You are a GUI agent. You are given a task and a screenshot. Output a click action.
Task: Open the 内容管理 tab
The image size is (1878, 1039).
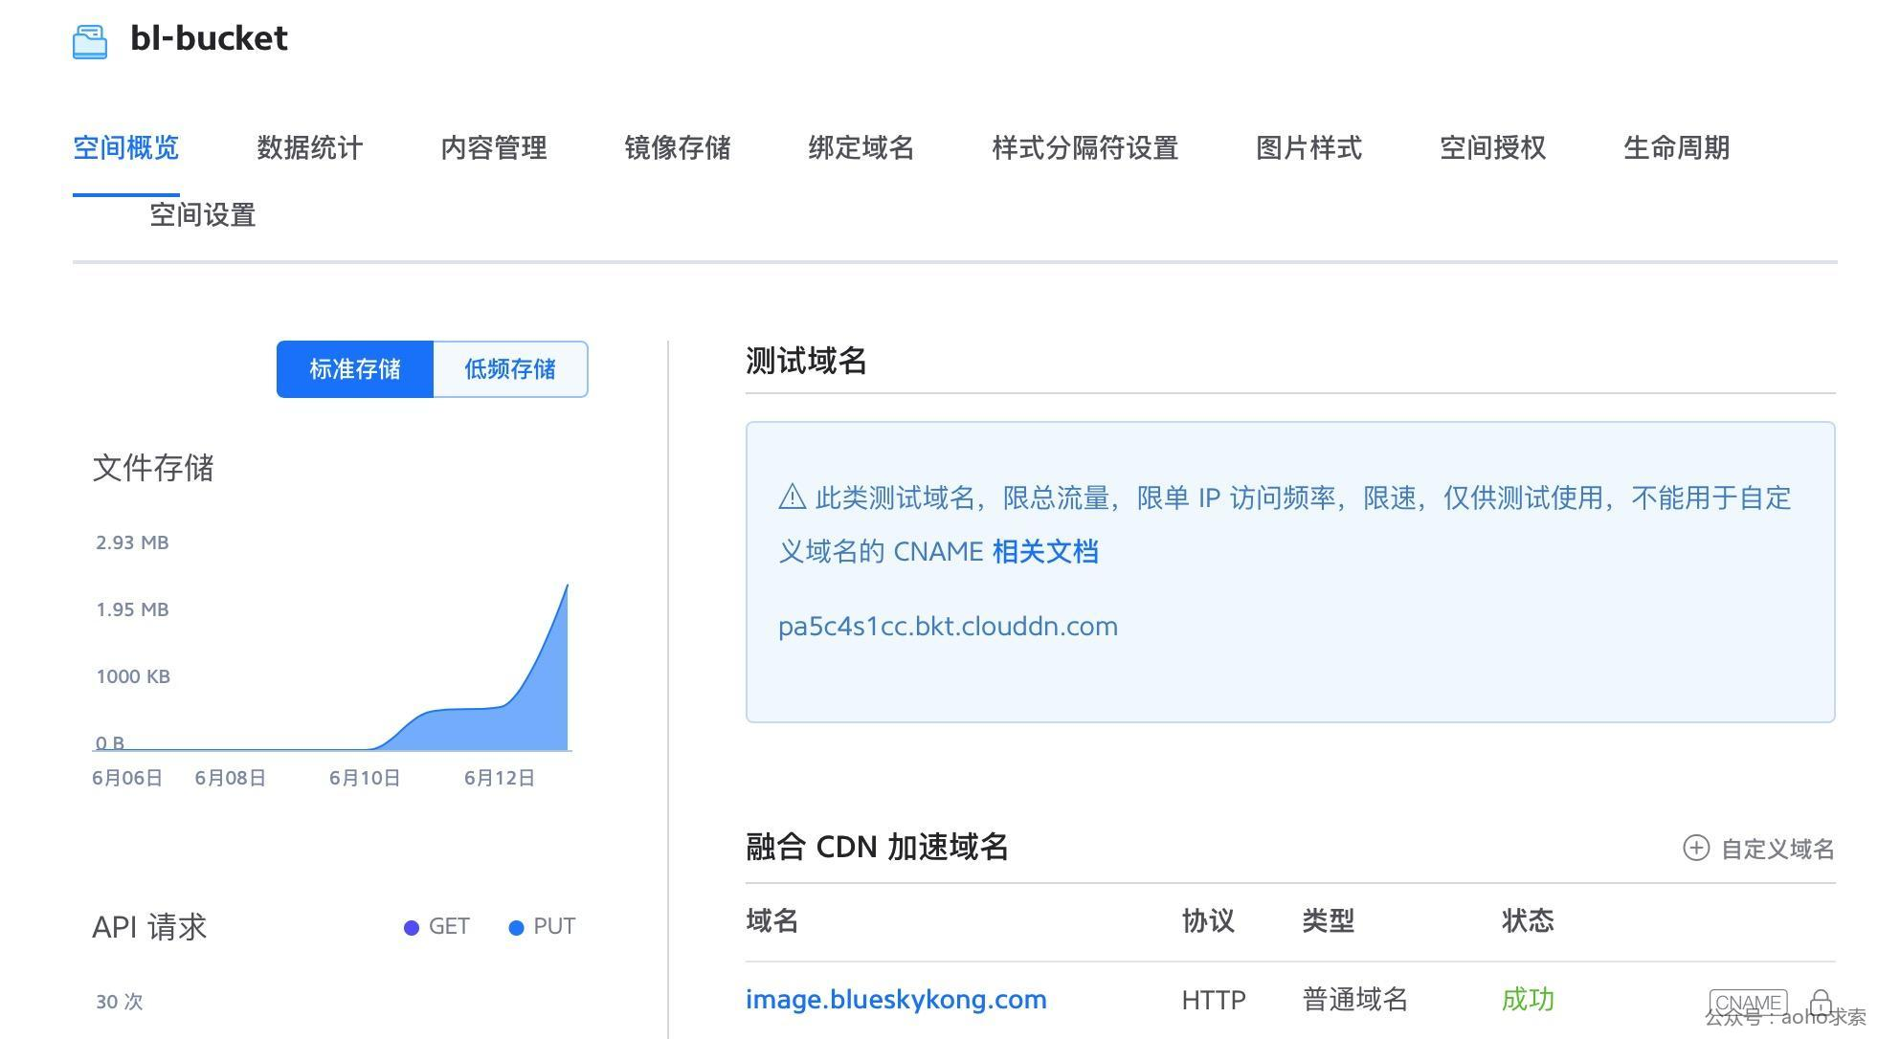point(493,148)
